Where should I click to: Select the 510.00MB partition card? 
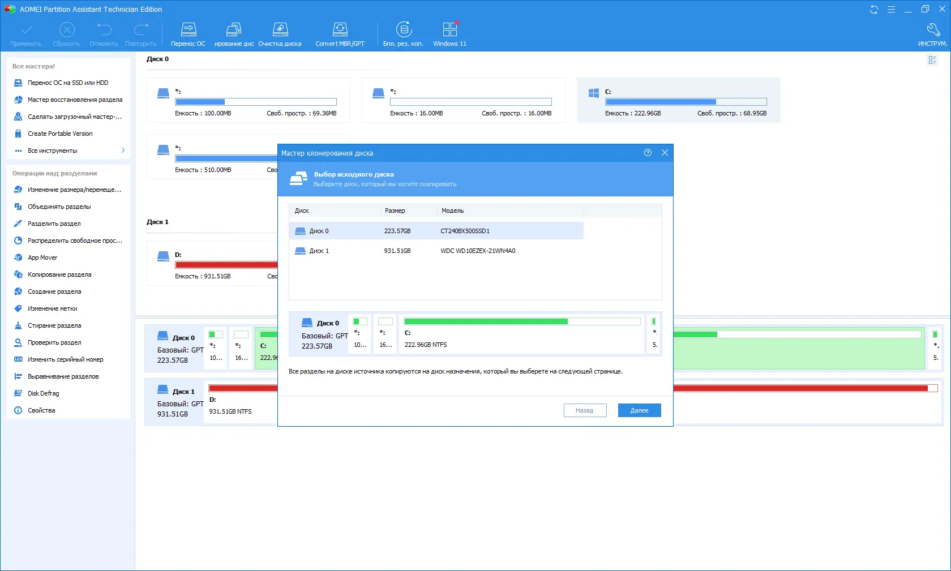click(x=212, y=157)
